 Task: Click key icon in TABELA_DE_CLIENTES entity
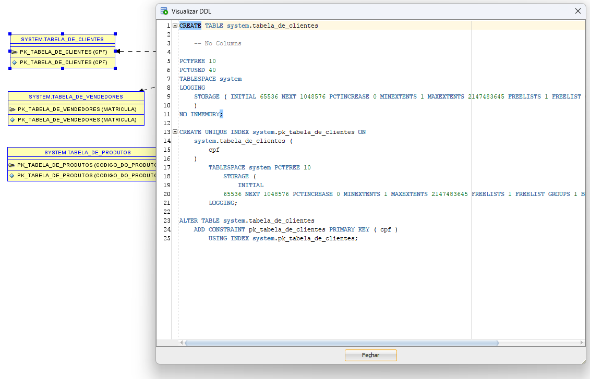[x=15, y=52]
